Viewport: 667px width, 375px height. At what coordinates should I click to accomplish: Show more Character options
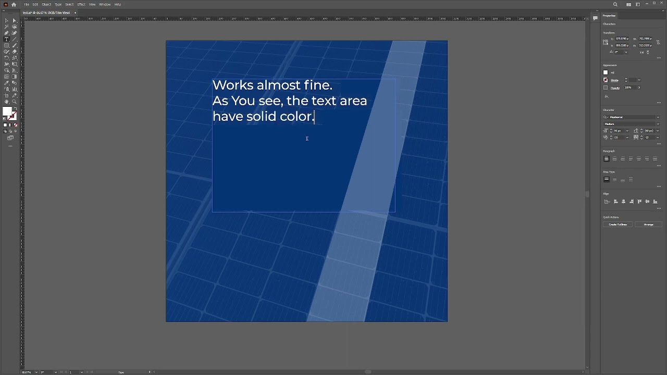tap(659, 144)
